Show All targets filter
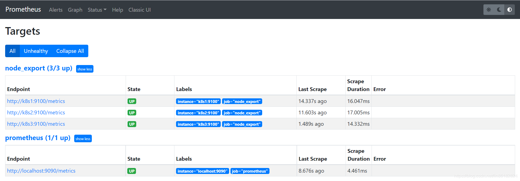Image resolution: width=520 pixels, height=181 pixels. click(x=12, y=51)
